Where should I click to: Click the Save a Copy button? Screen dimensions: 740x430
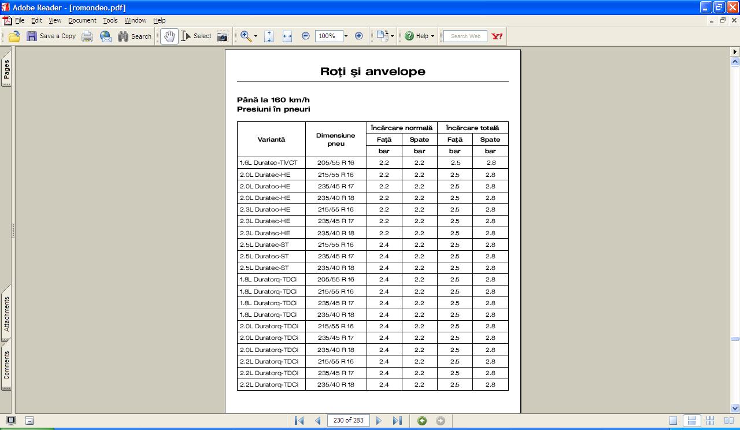click(x=51, y=36)
